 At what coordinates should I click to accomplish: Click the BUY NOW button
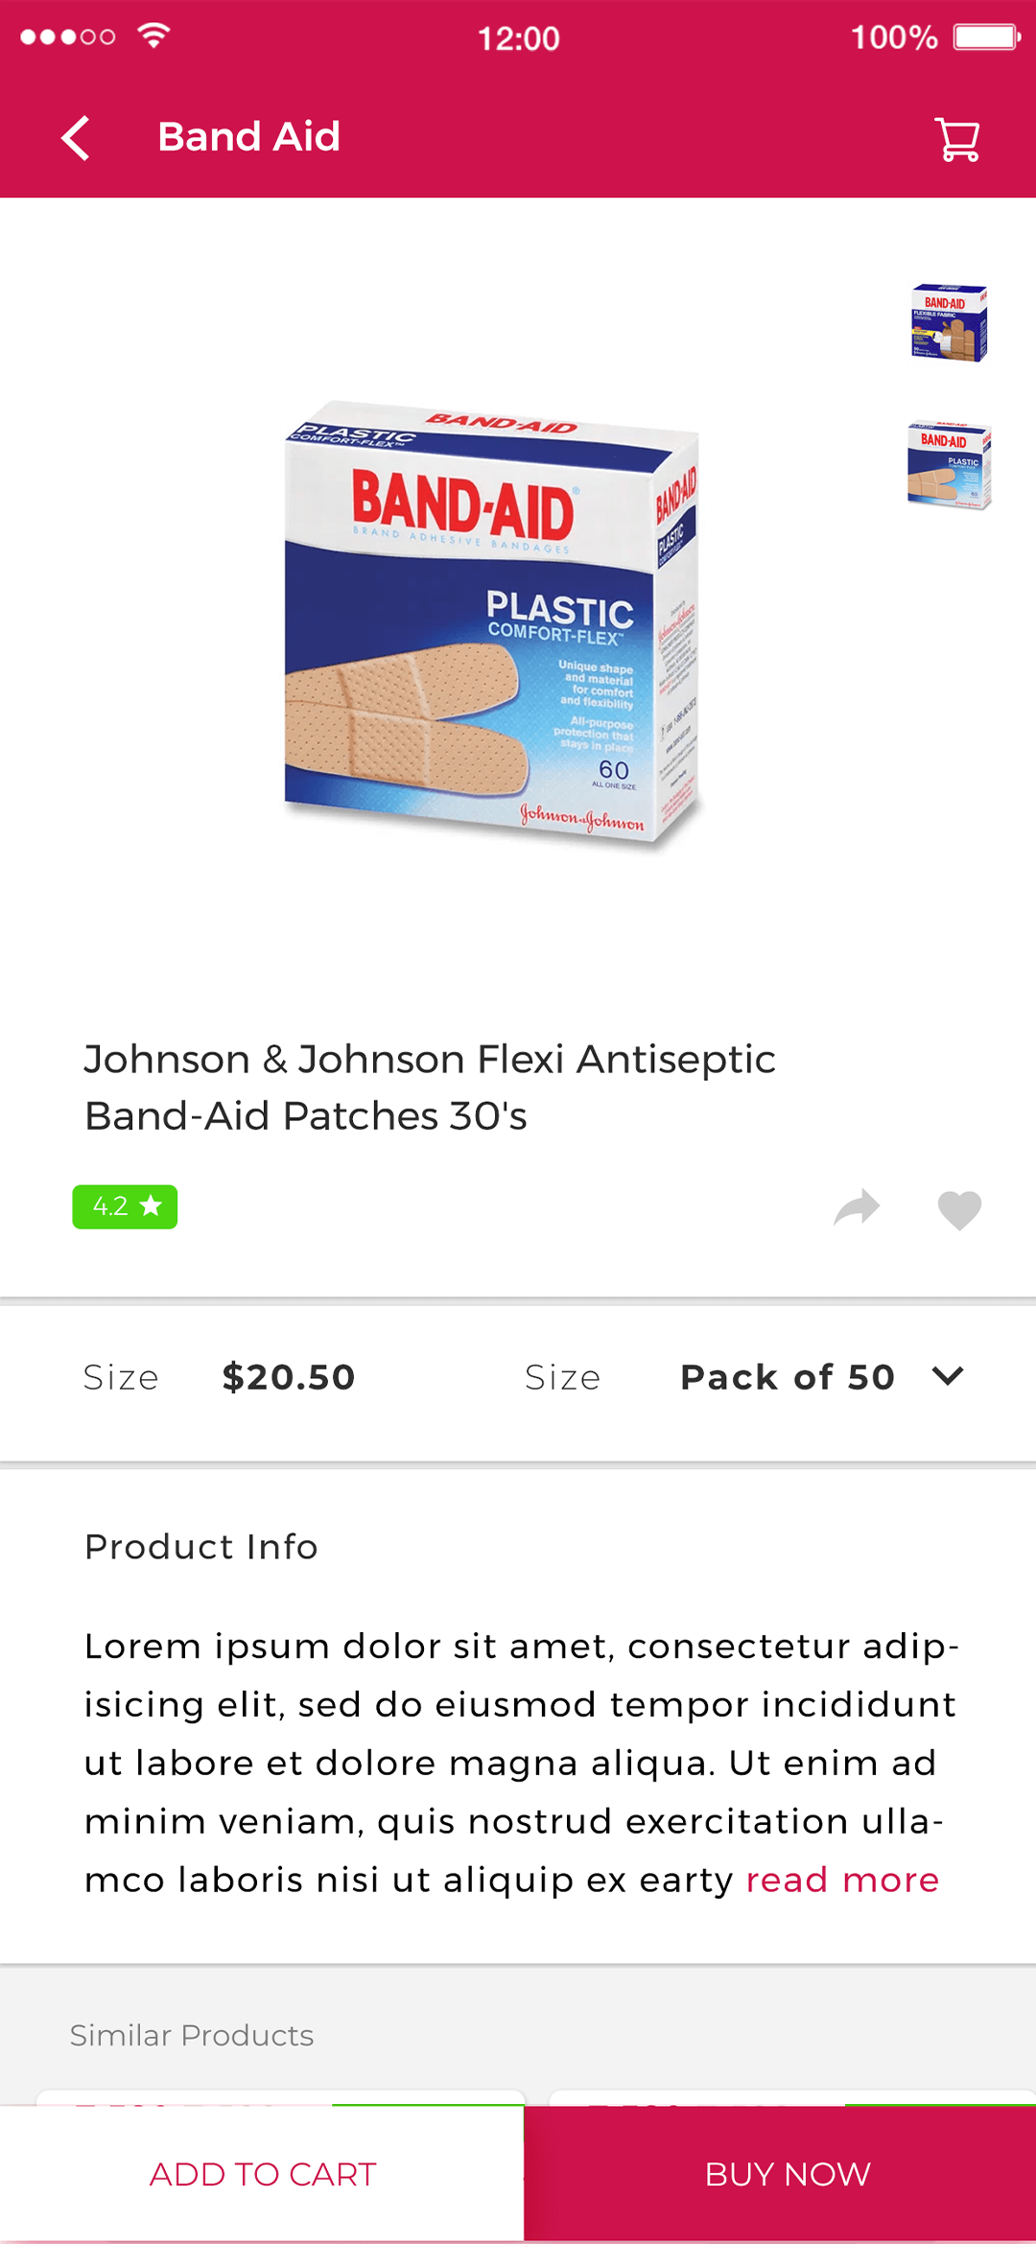(787, 2174)
